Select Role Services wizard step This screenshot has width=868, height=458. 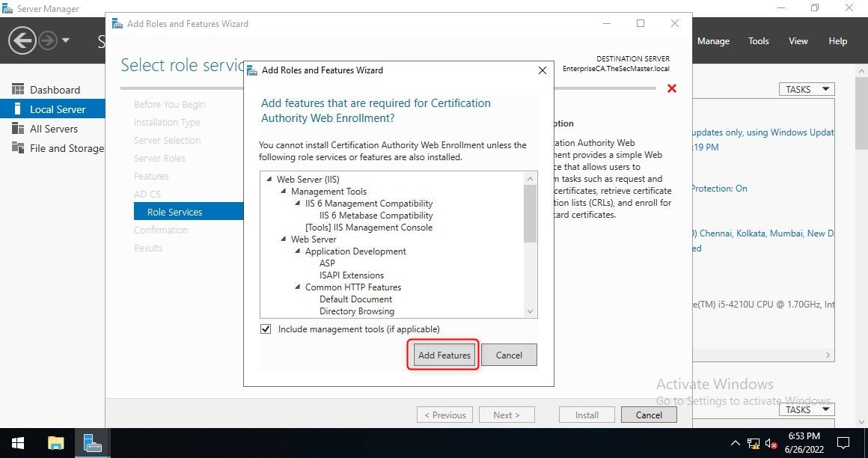point(189,212)
